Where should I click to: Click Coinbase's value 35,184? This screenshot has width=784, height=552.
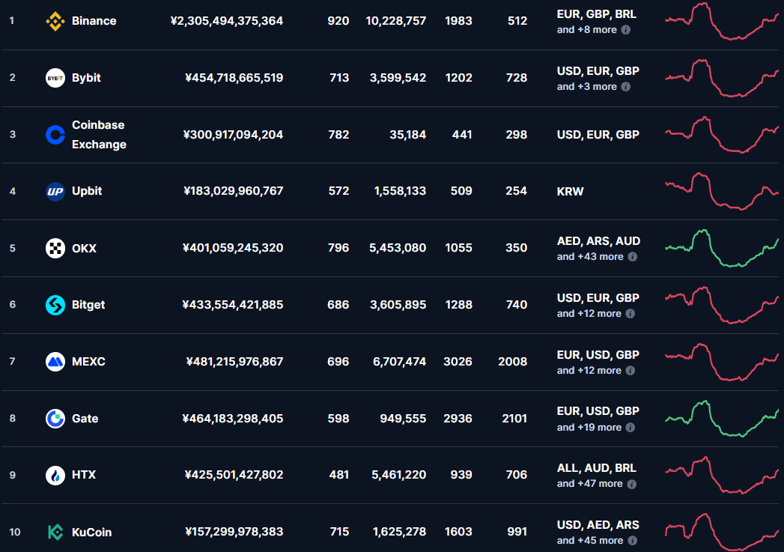[408, 135]
